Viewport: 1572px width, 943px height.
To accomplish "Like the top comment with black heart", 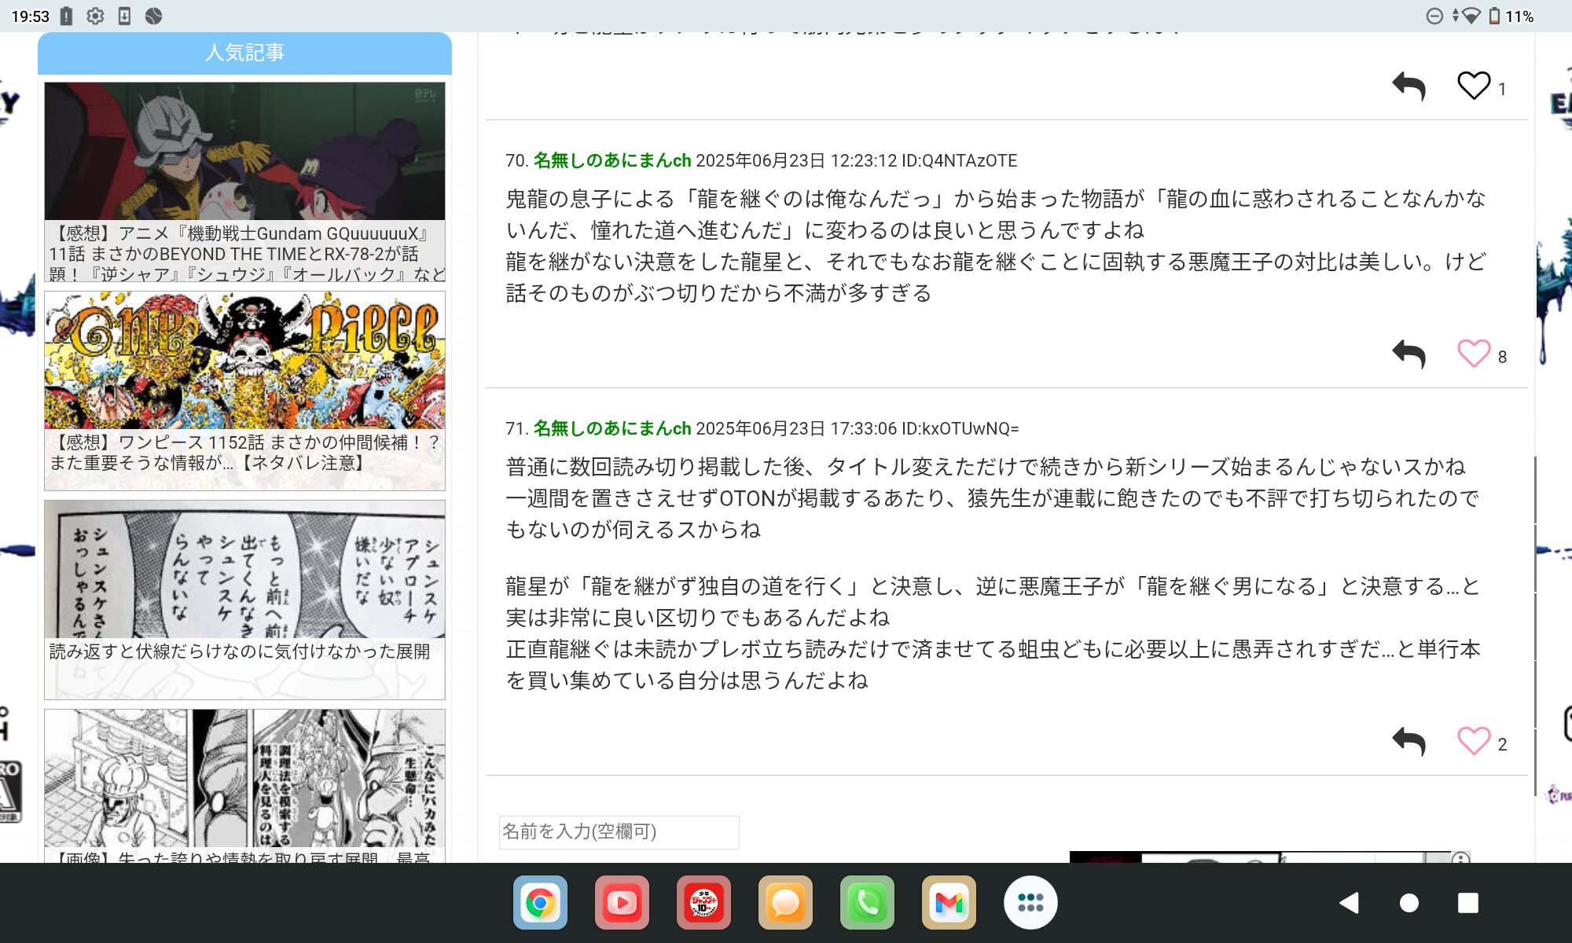I will pyautogui.click(x=1473, y=86).
